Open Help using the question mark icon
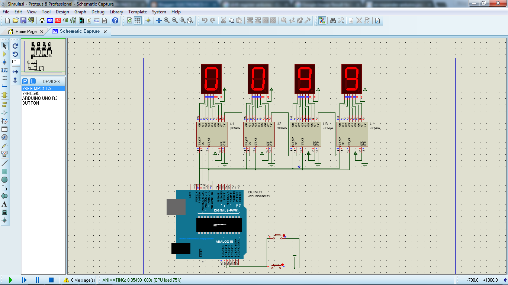This screenshot has width=508, height=285. pyautogui.click(x=115, y=21)
